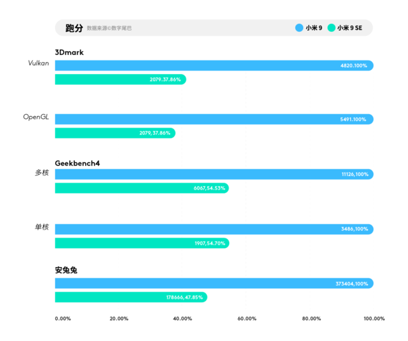Click the OpenGL blue bar 5491,100%
The image size is (408, 341).
click(214, 120)
